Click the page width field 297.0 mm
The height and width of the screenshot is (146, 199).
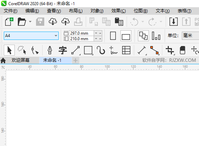[x=81, y=33]
